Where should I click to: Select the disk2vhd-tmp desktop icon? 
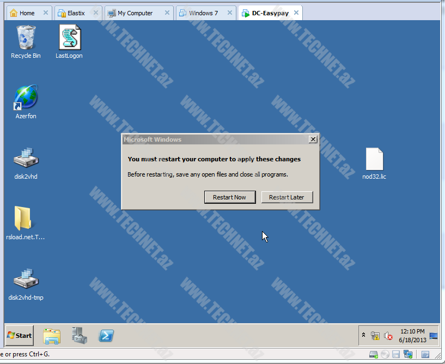26,280
